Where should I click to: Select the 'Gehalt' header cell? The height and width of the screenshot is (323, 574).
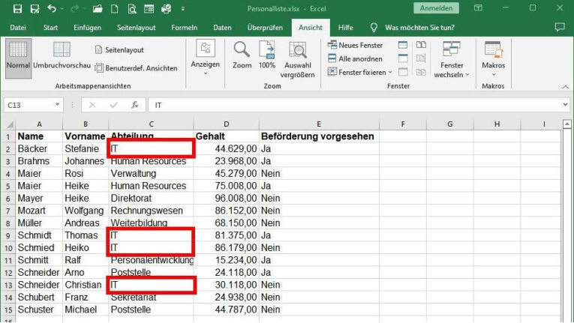click(227, 136)
